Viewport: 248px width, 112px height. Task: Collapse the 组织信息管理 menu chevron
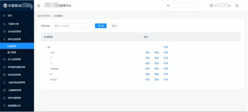30,39
